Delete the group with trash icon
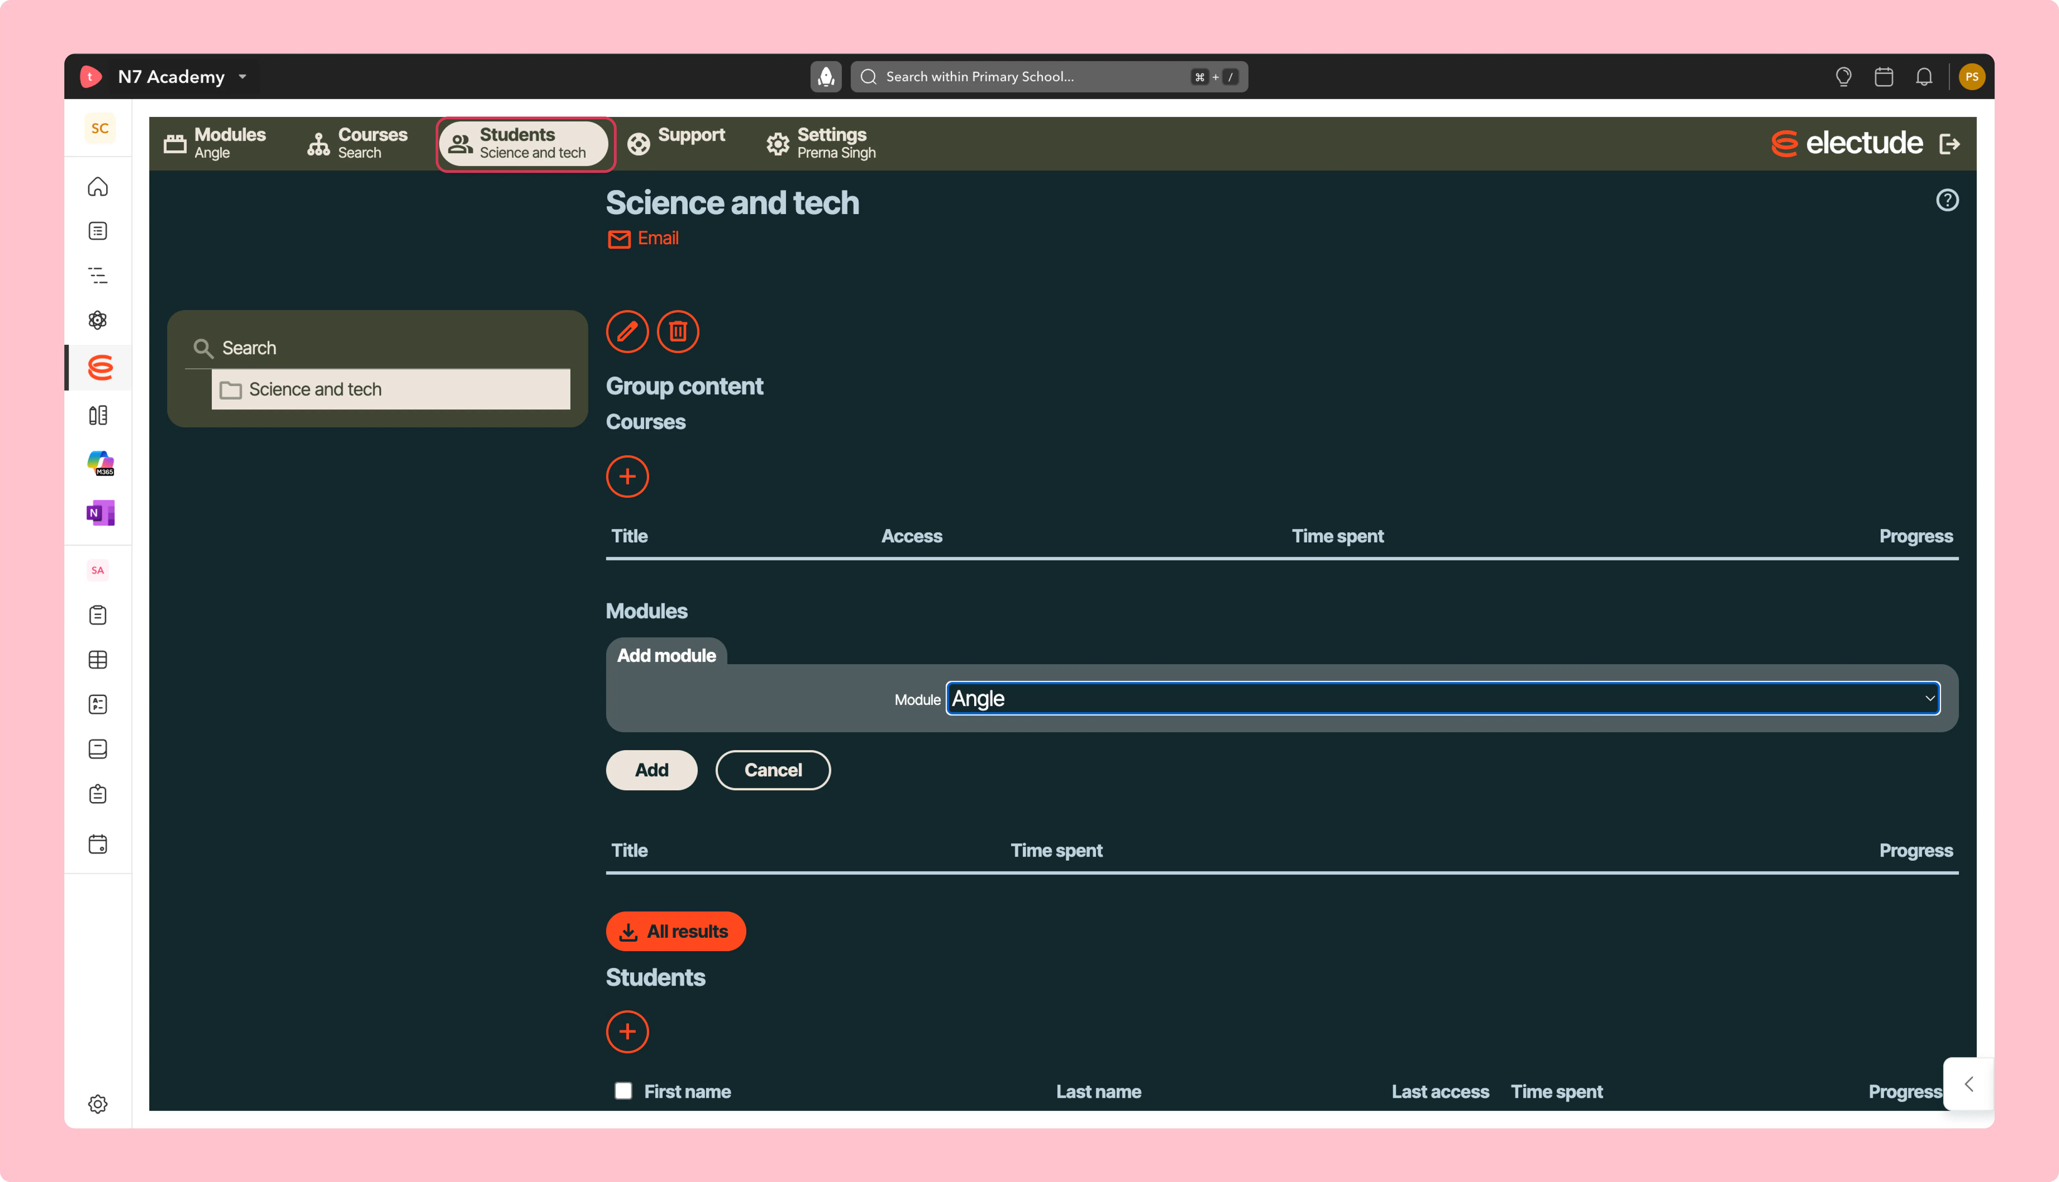Viewport: 2059px width, 1182px height. click(677, 331)
